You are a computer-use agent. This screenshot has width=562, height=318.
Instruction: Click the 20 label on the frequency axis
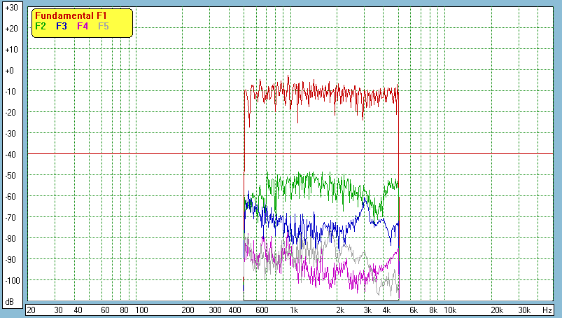point(31,310)
